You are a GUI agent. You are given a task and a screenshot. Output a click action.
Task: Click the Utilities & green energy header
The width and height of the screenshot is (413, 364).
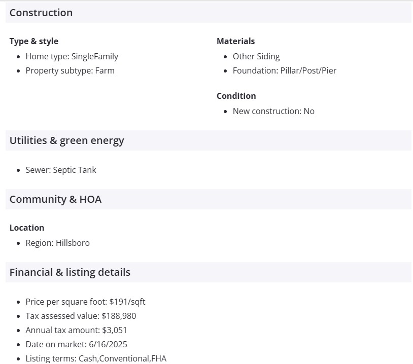(x=67, y=140)
